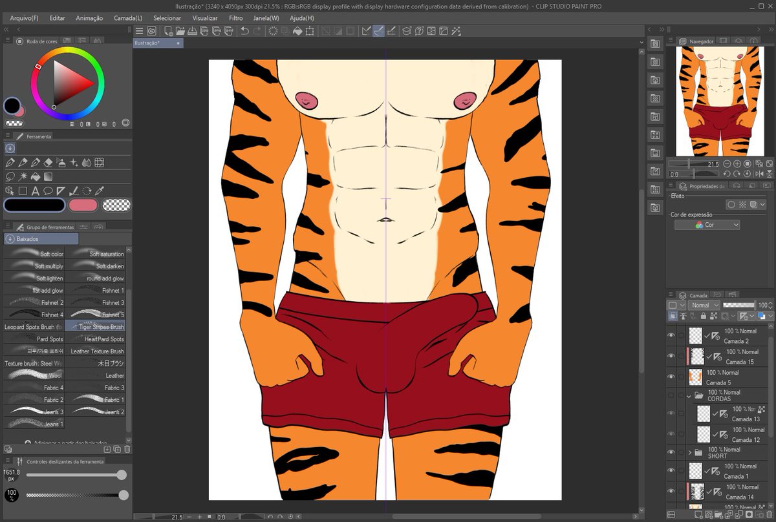Select the Leopard Spots Brush
776x522 pixels.
point(34,327)
